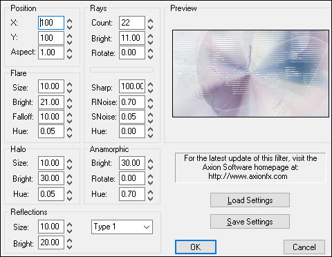The width and height of the screenshot is (332, 257).
Task: Increase Rays Sharp with up arrow
Action: click(x=150, y=84)
